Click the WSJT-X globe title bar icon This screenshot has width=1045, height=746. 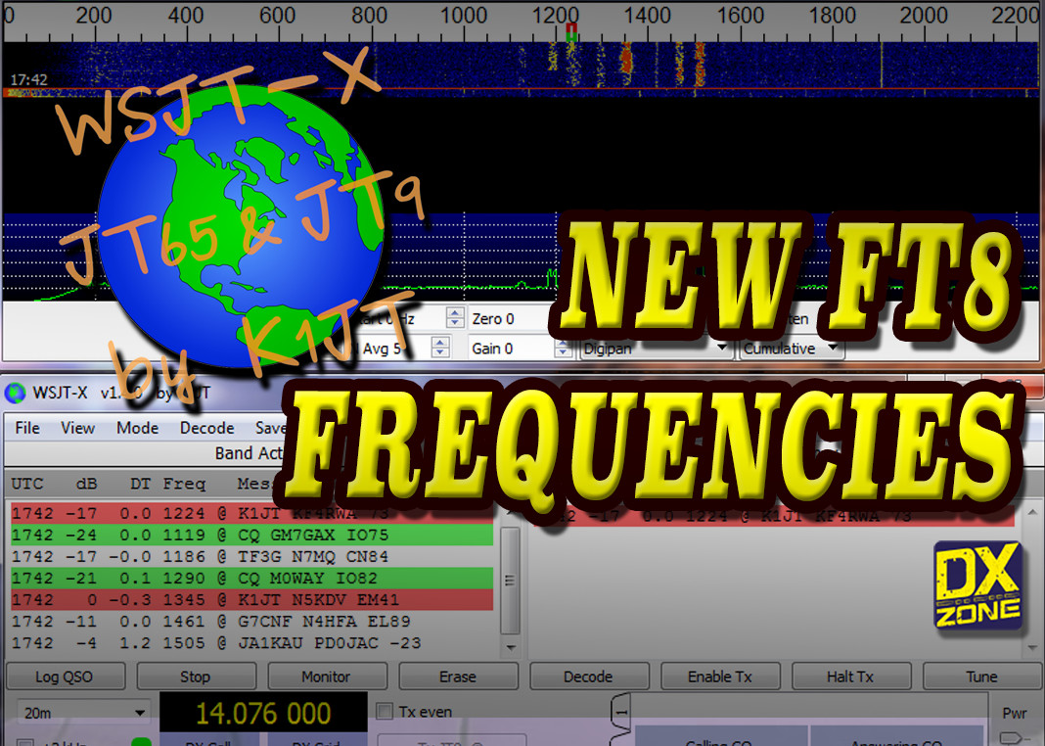point(16,393)
